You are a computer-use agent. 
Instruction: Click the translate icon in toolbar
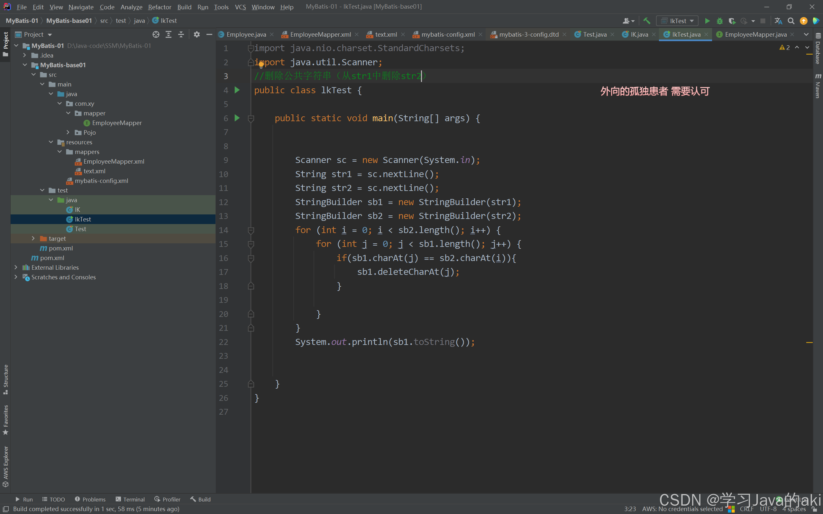[x=778, y=21]
